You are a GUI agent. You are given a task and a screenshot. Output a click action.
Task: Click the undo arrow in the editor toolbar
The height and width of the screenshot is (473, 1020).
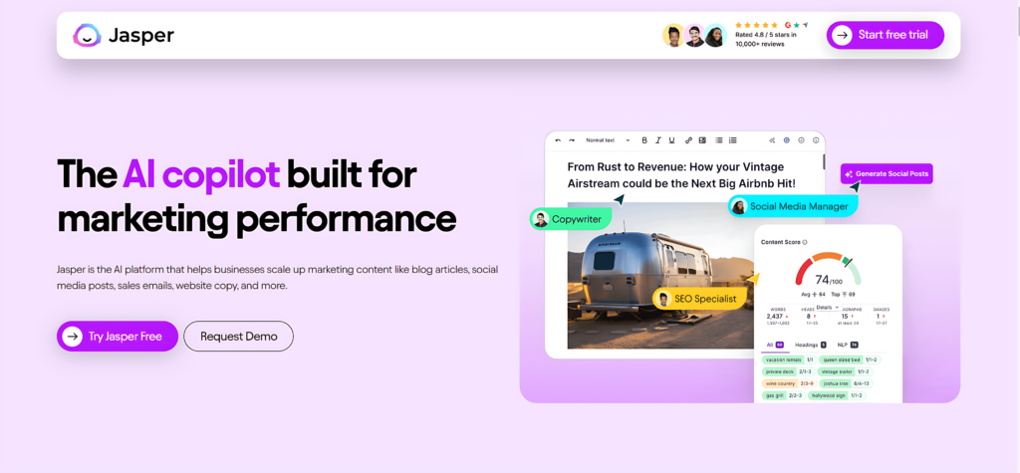click(558, 140)
